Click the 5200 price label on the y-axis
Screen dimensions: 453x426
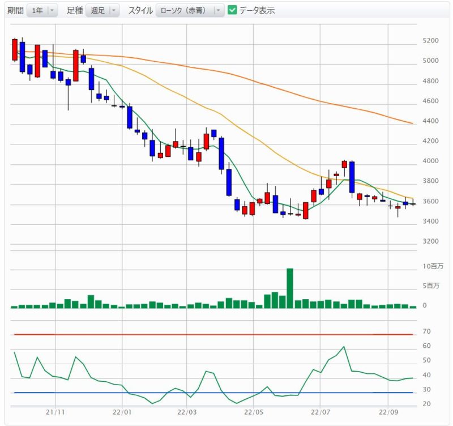coord(430,41)
